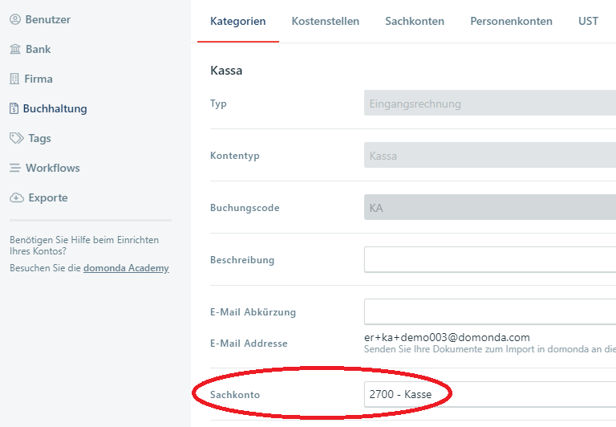Go to the Sachkonten tab
Viewport: 616px width, 427px height.
[414, 21]
